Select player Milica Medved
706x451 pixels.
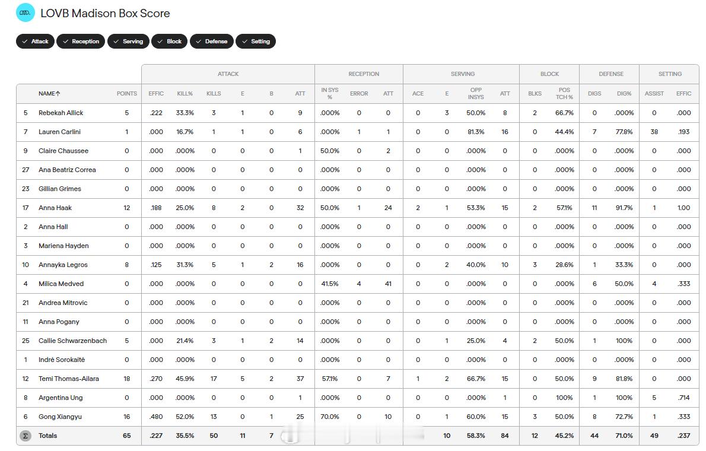click(x=61, y=284)
